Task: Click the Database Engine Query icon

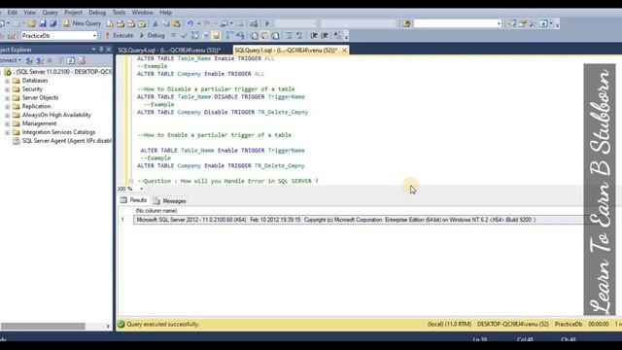Action: [110, 23]
